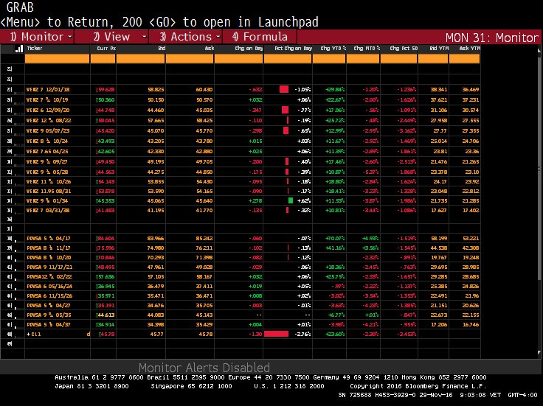The height and width of the screenshot is (406, 543).
Task: Click the bar chart icon beside the Ticker header
Action: click(x=19, y=49)
